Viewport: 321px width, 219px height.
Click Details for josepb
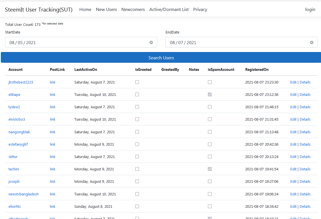(305, 182)
